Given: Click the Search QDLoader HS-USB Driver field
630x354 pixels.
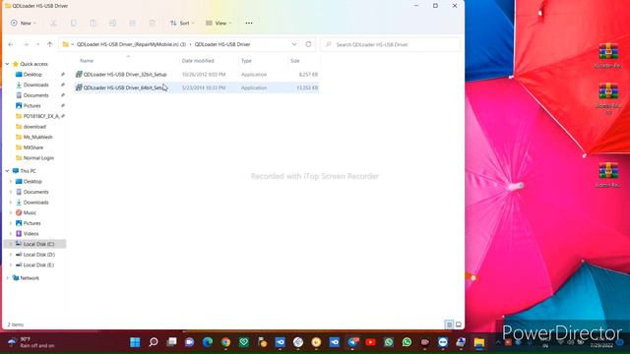Looking at the screenshot, I should [391, 44].
